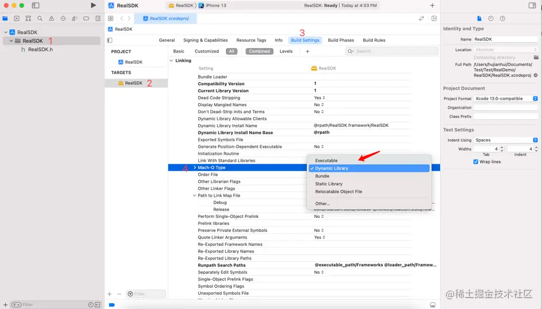The height and width of the screenshot is (309, 542).
Task: Open the project navigator folder icon
Action: [5, 18]
